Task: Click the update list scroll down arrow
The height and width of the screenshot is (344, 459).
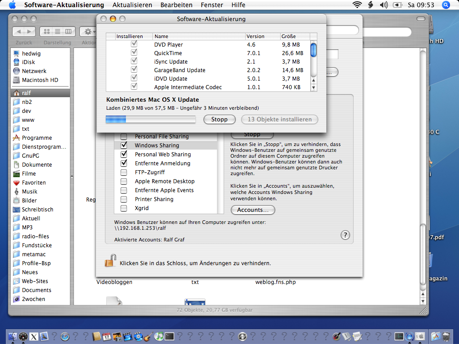Action: tap(313, 87)
